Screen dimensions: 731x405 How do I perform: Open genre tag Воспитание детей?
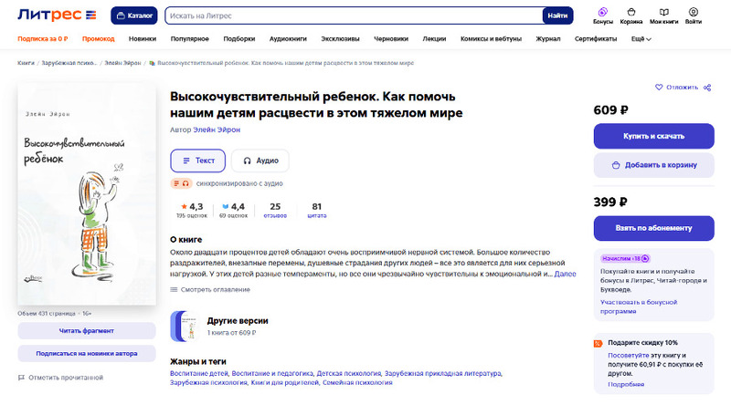[199, 373]
